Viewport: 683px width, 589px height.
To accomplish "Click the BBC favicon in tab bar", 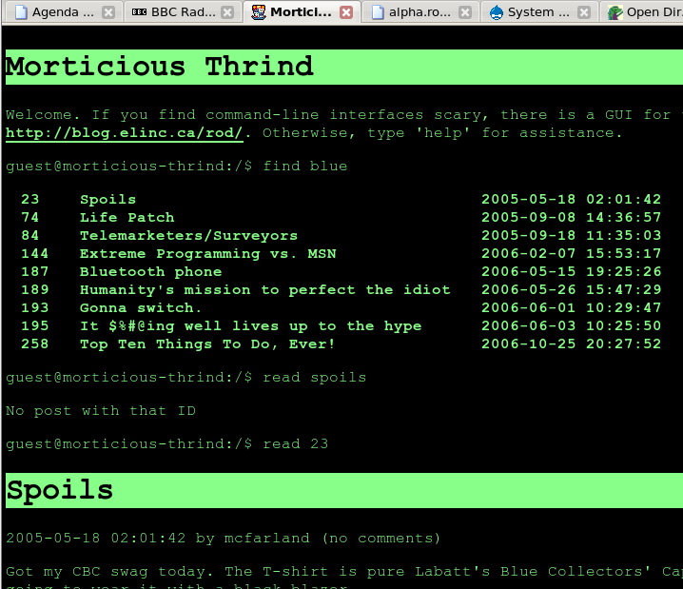I will [x=139, y=12].
